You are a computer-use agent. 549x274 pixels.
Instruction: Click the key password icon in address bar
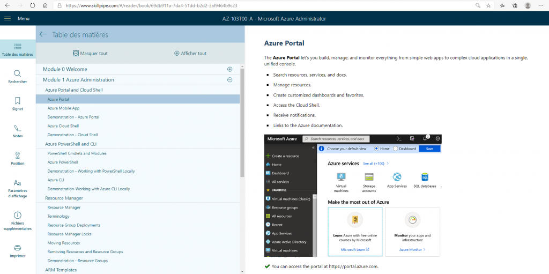pos(478,5)
